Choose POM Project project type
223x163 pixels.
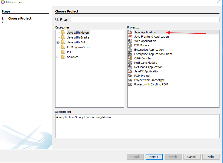(x=142, y=76)
